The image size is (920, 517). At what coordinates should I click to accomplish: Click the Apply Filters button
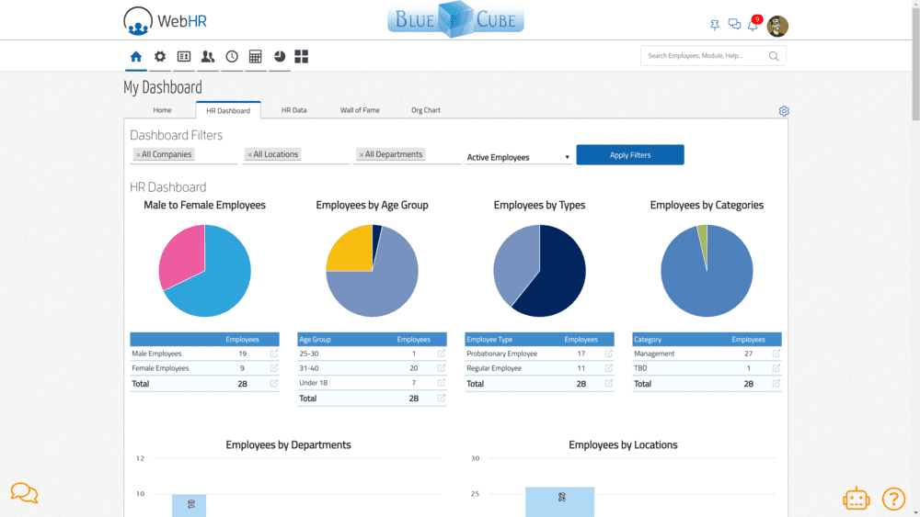(630, 155)
